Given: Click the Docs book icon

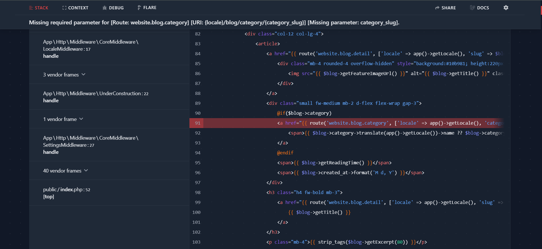Looking at the screenshot, I should [472, 8].
